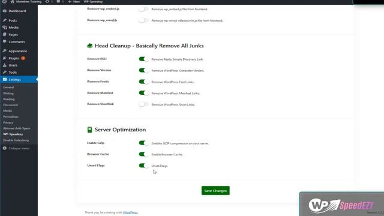Open Writing settings submenu
384x216 pixels.
tap(8, 94)
